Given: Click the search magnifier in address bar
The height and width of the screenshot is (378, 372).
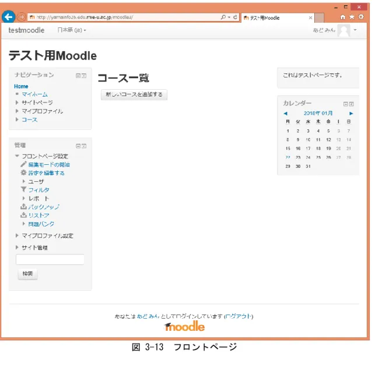Looking at the screenshot, I should pyautogui.click(x=223, y=17).
